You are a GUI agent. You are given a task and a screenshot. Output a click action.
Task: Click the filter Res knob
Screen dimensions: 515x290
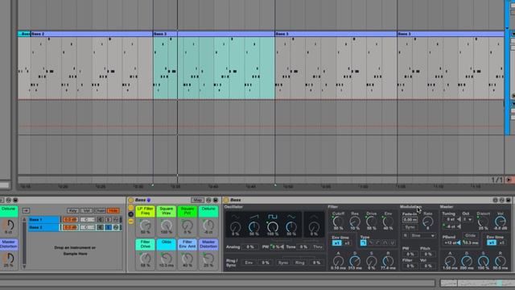click(x=355, y=222)
